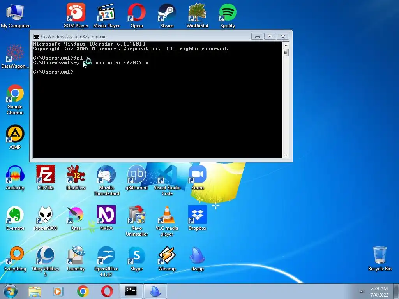Image resolution: width=399 pixels, height=299 pixels.
Task: Launch Opera from the taskbar
Action: pyautogui.click(x=107, y=291)
